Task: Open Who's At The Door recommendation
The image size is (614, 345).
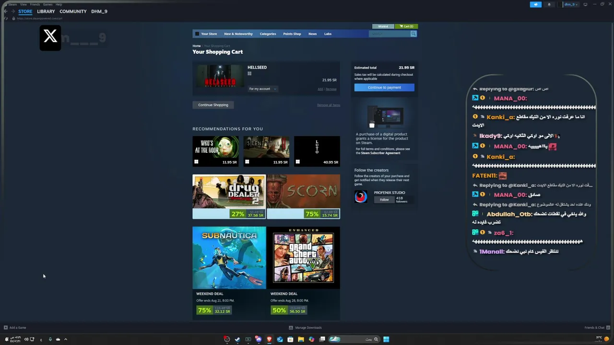Action: point(215,151)
